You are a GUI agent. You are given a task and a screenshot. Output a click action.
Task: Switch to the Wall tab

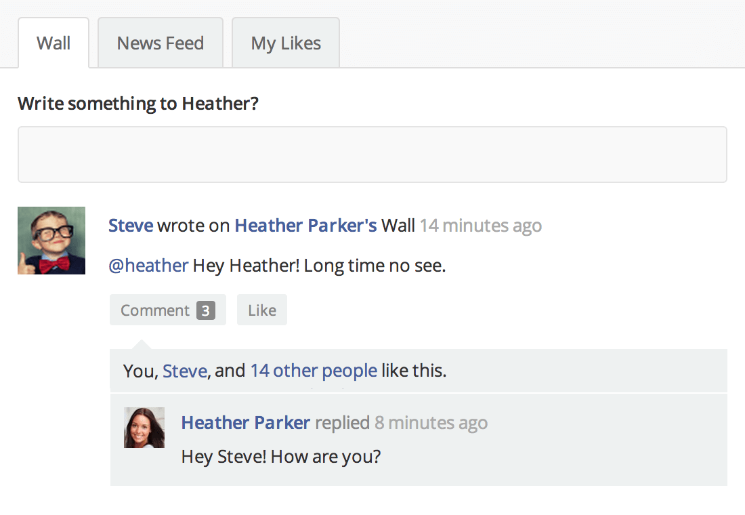tap(54, 43)
